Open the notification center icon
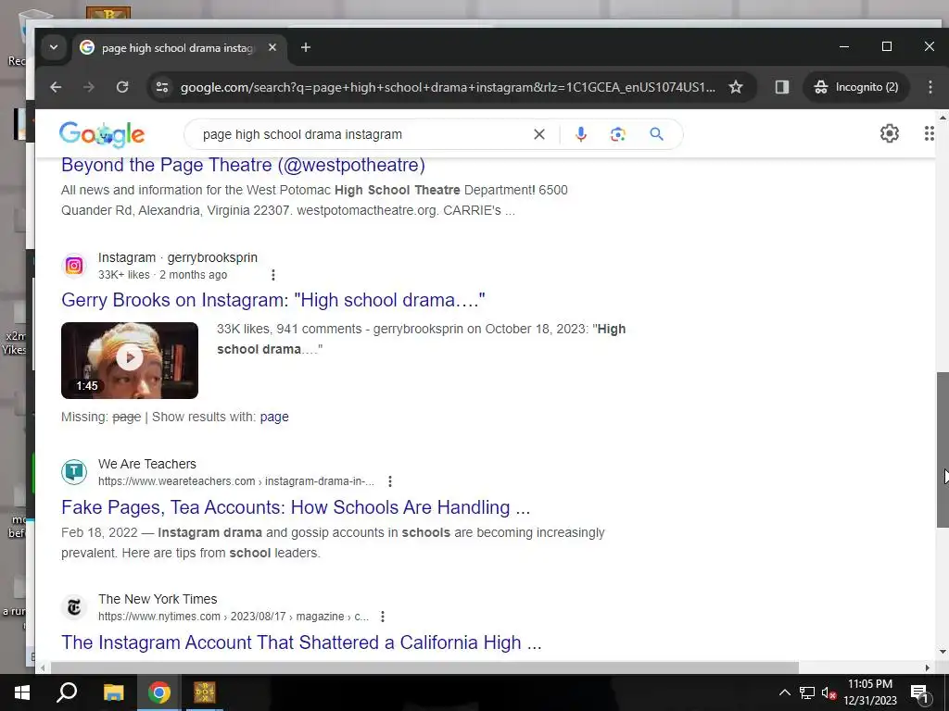This screenshot has width=949, height=711. [919, 692]
